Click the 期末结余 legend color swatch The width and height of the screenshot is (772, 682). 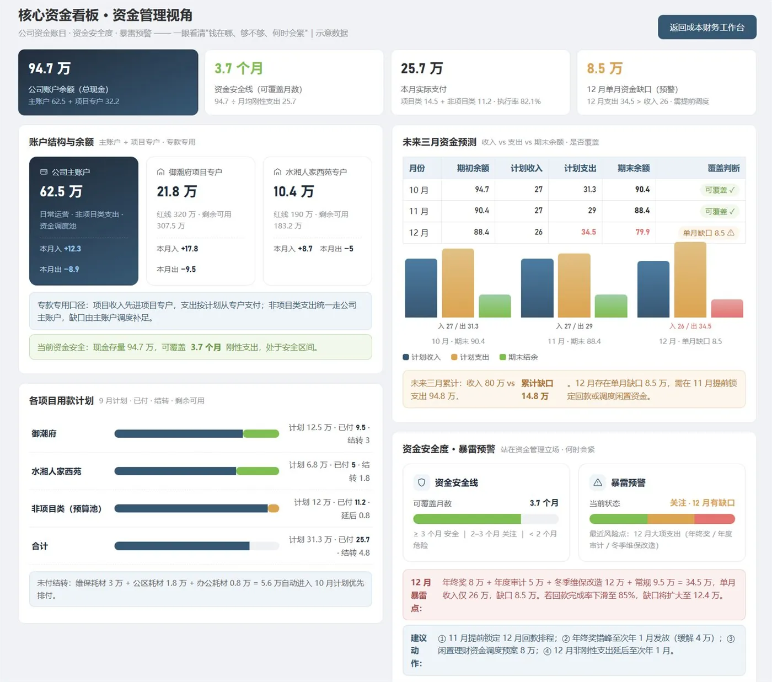pyautogui.click(x=503, y=357)
